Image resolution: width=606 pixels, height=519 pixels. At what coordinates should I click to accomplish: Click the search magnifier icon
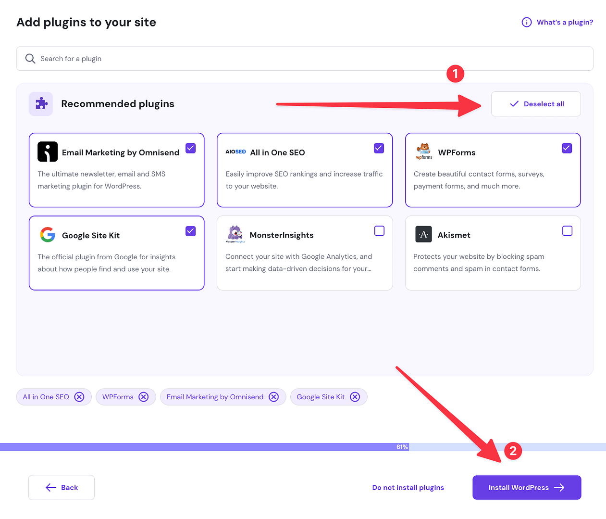coord(30,58)
